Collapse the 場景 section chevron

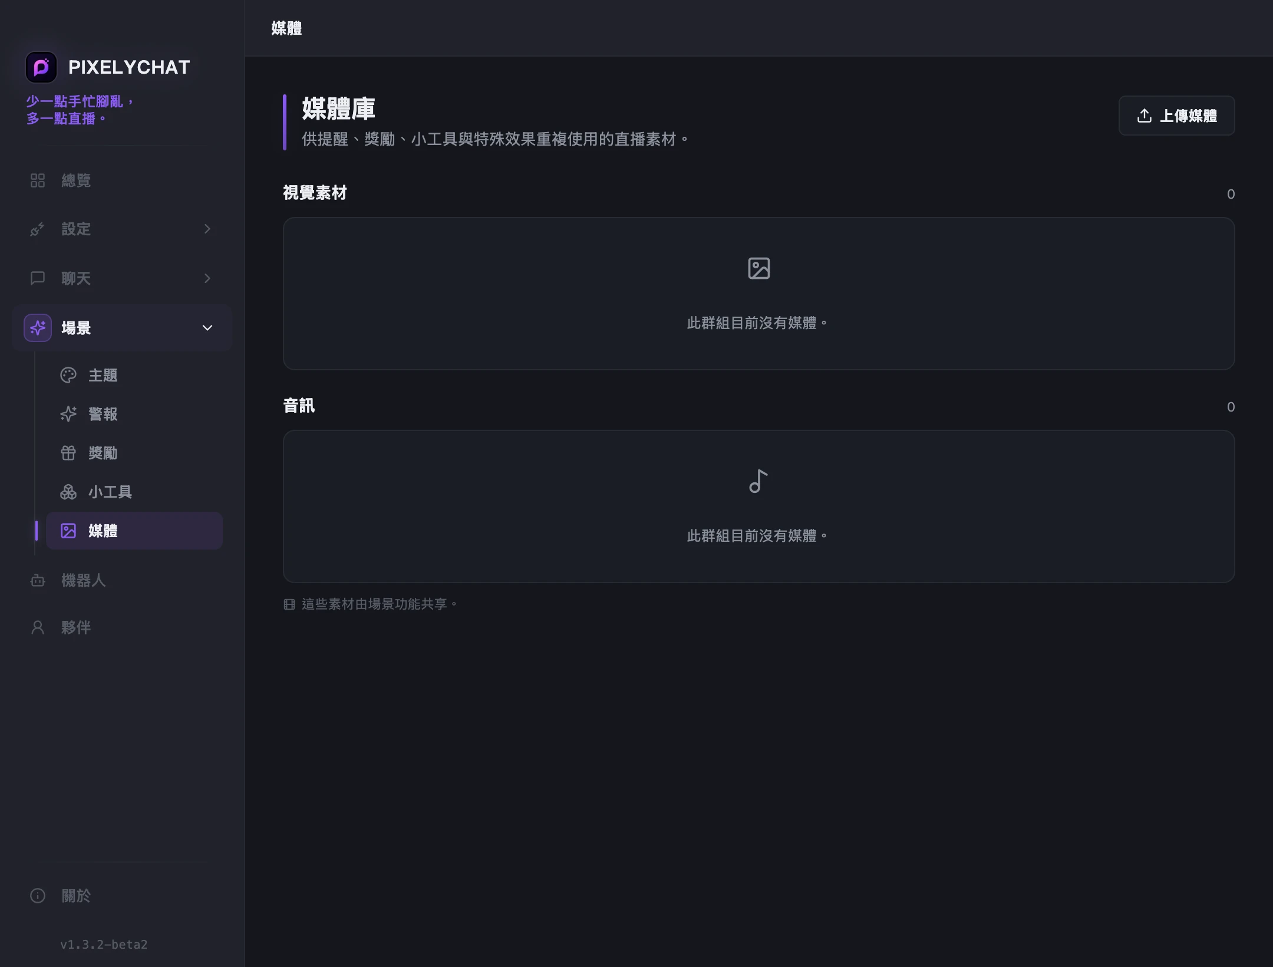(207, 328)
